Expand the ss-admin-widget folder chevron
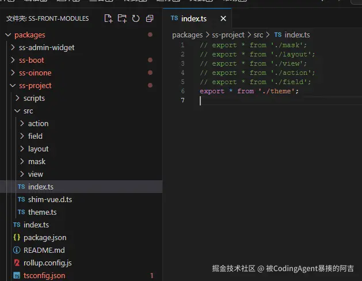Image resolution: width=362 pixels, height=281 pixels. point(13,47)
